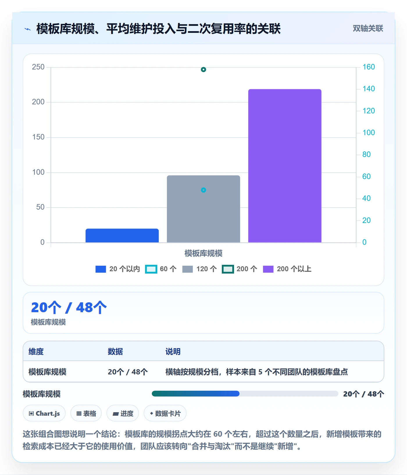This screenshot has height=475, width=407.
Task: Toggle the '60 个' legend series
Action: [x=161, y=269]
